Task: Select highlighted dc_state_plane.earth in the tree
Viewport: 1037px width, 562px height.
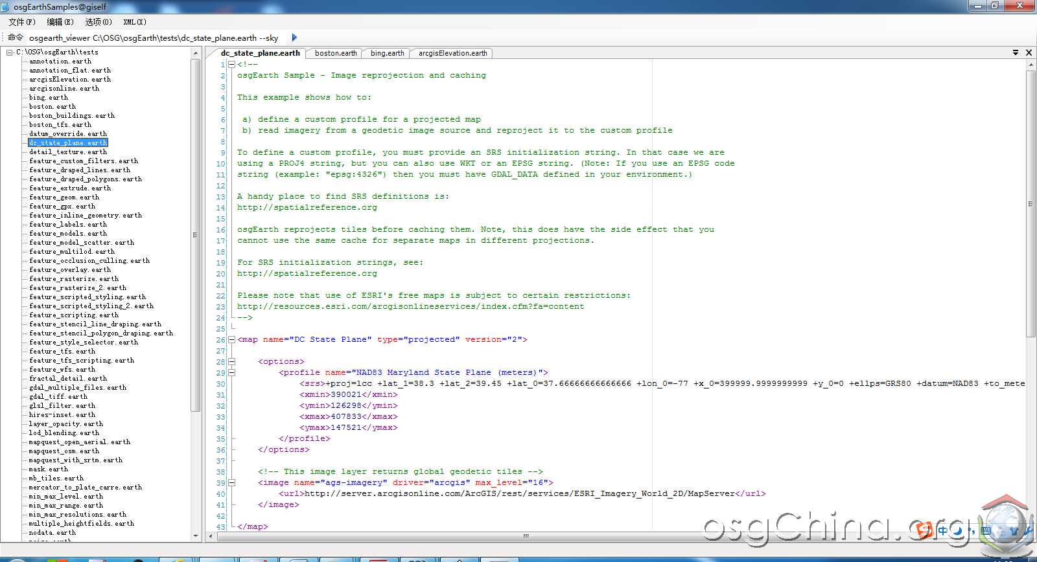Action: 67,142
